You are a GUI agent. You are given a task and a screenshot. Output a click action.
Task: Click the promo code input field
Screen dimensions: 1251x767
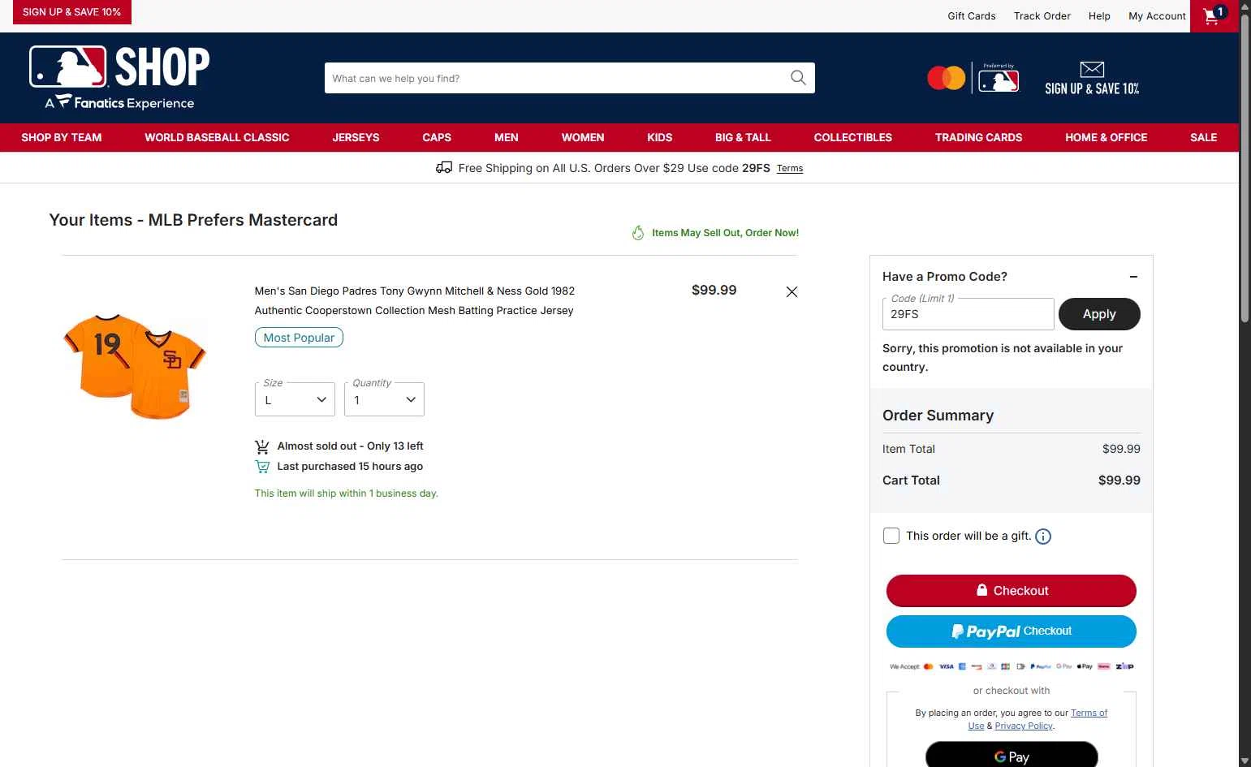coord(968,314)
